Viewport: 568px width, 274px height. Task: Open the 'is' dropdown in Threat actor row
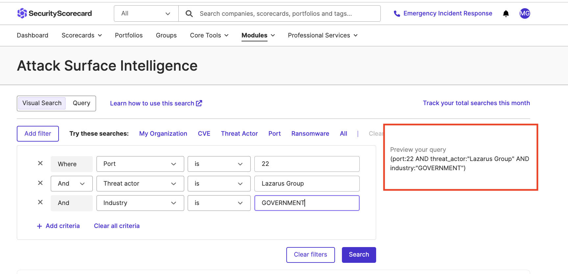point(219,184)
